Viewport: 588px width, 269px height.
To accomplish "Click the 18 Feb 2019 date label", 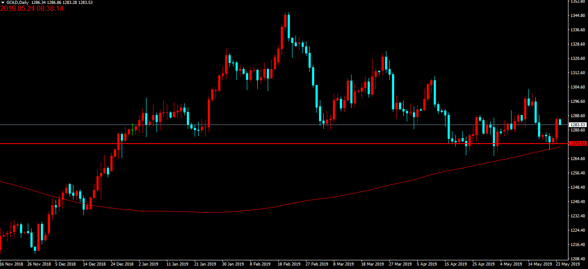I will (x=289, y=264).
